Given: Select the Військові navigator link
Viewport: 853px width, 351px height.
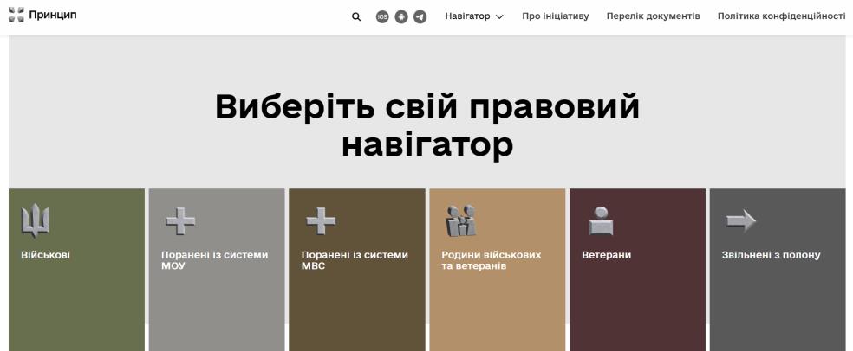Looking at the screenshot, I should point(46,255).
